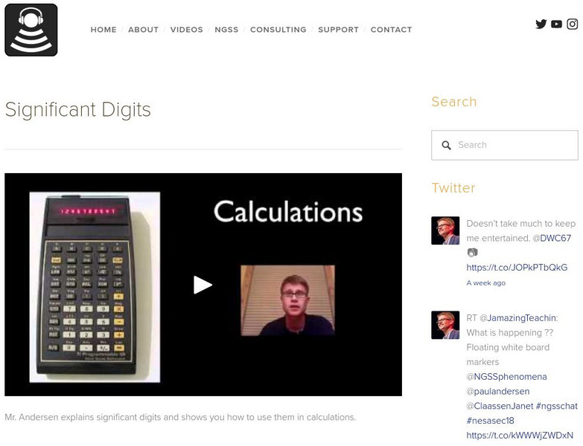Screen dimensions: 583x446
Task: Click the first tweet's profile avatar
Action: coord(445,230)
